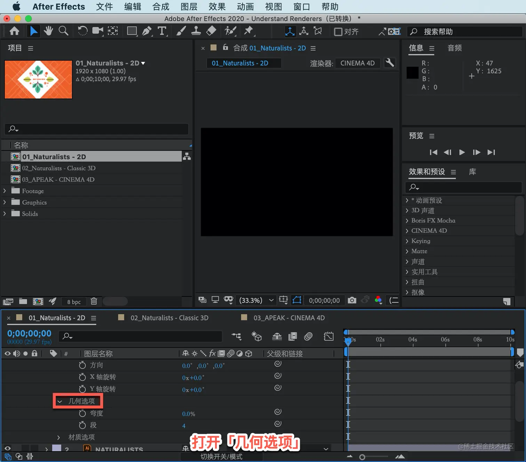Screen dimensions: 526x462
Task: Expand the Footage folder
Action: point(5,191)
